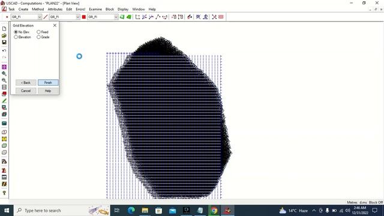Open the Method menu
The width and height of the screenshot is (384, 216).
(x=38, y=9)
